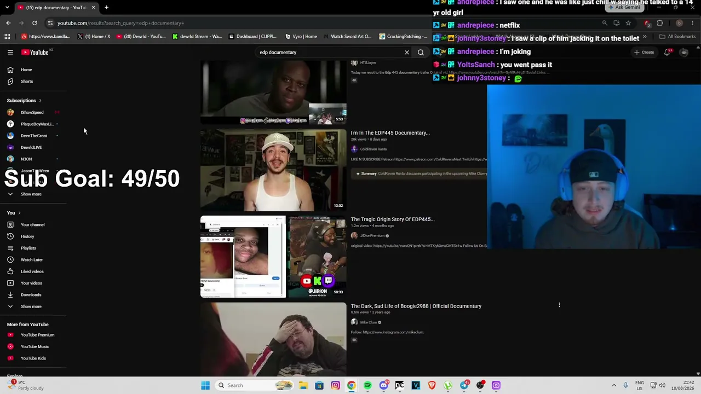Open the dewrld Stream Kick bookmark
701x394 pixels.
197,37
